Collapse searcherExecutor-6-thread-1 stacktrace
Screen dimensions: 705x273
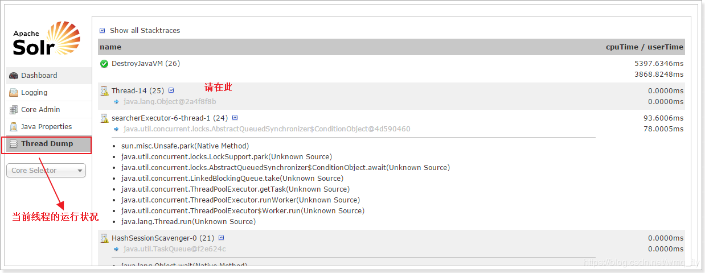tap(235, 118)
